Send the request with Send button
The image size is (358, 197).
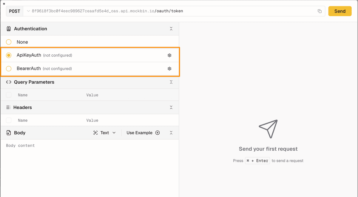coord(340,11)
